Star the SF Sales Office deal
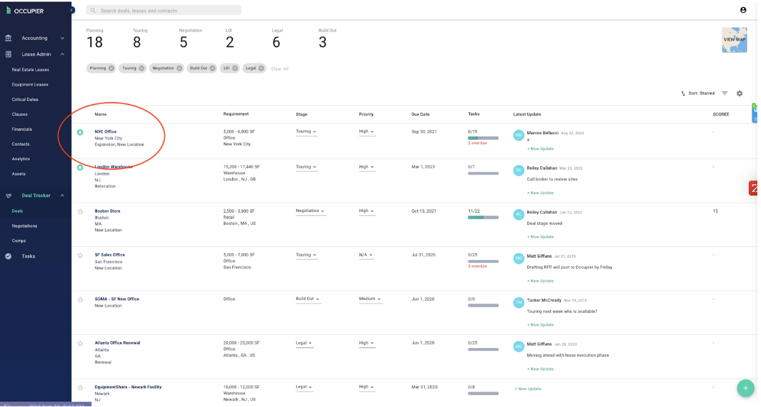Screen dimensions: 761x407 [x=79, y=255]
